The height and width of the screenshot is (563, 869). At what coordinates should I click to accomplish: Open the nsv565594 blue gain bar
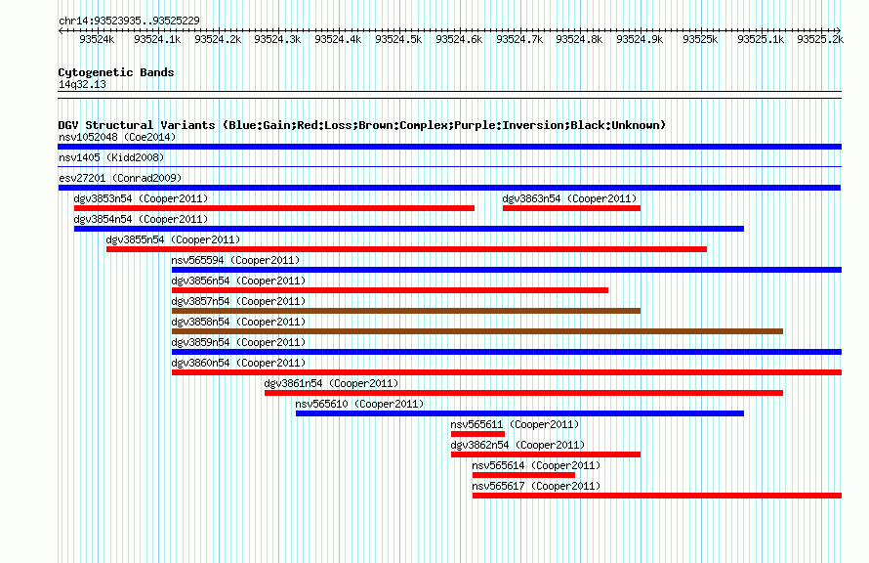[507, 270]
